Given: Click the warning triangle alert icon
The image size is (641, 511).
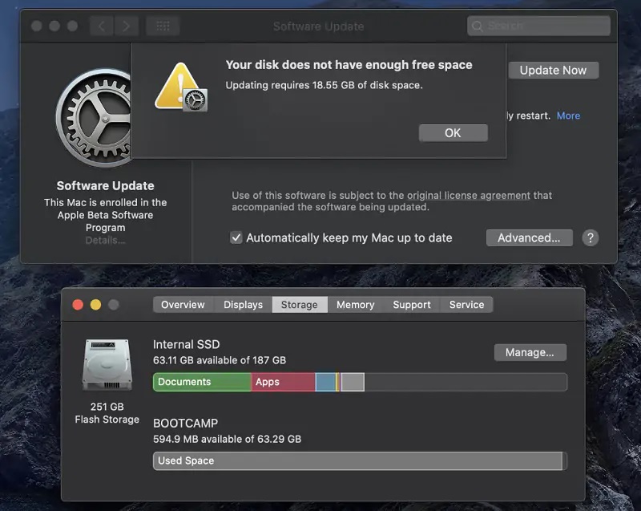Looking at the screenshot, I should click(x=179, y=84).
